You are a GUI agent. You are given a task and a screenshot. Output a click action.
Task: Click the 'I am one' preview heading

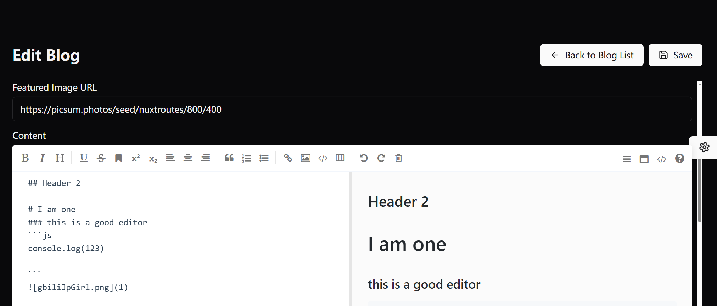click(x=407, y=244)
